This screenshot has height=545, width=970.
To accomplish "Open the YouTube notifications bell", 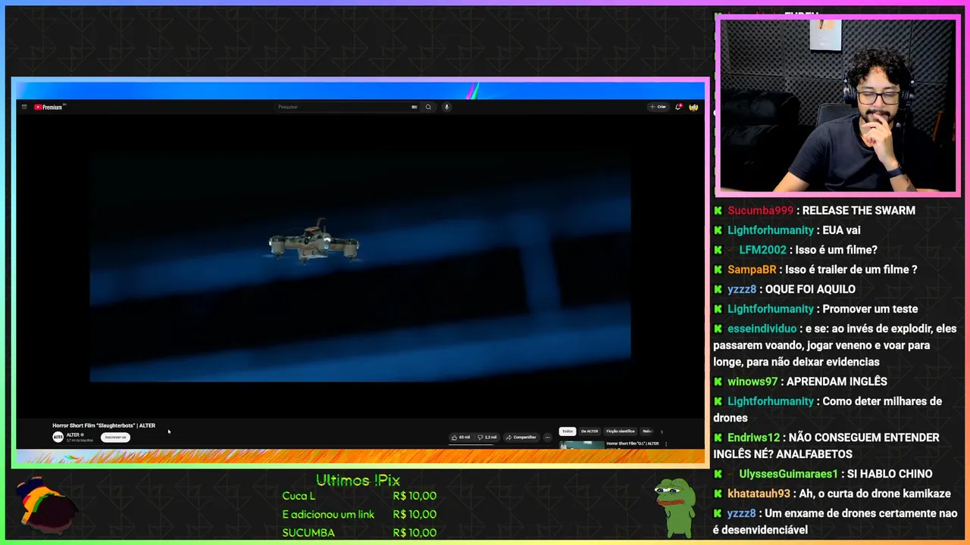I will (678, 107).
